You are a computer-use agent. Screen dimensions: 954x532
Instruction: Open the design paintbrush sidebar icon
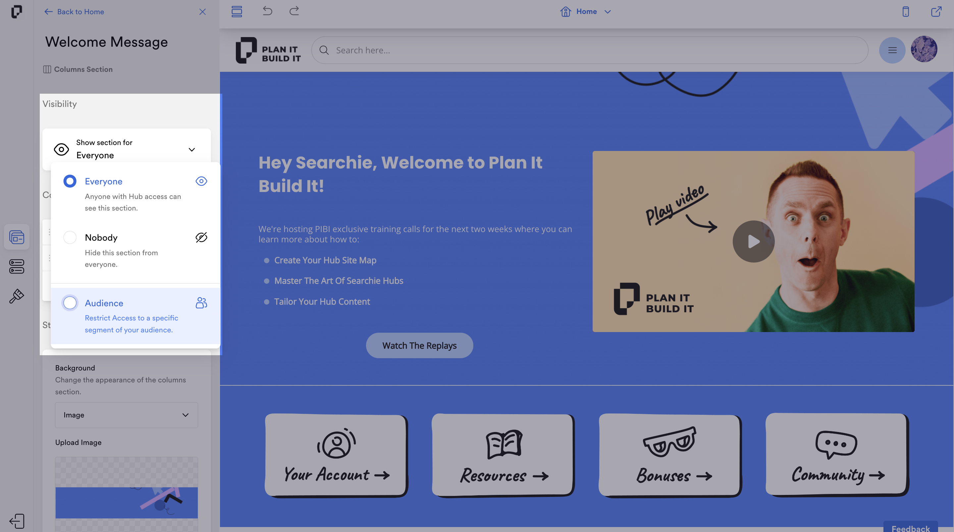point(17,296)
